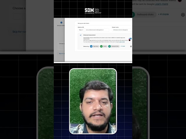Select the presenter webcam video thumbnail

93,101
